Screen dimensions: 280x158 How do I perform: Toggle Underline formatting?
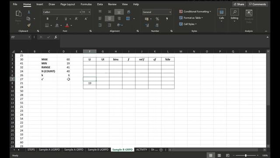click(x=66, y=18)
